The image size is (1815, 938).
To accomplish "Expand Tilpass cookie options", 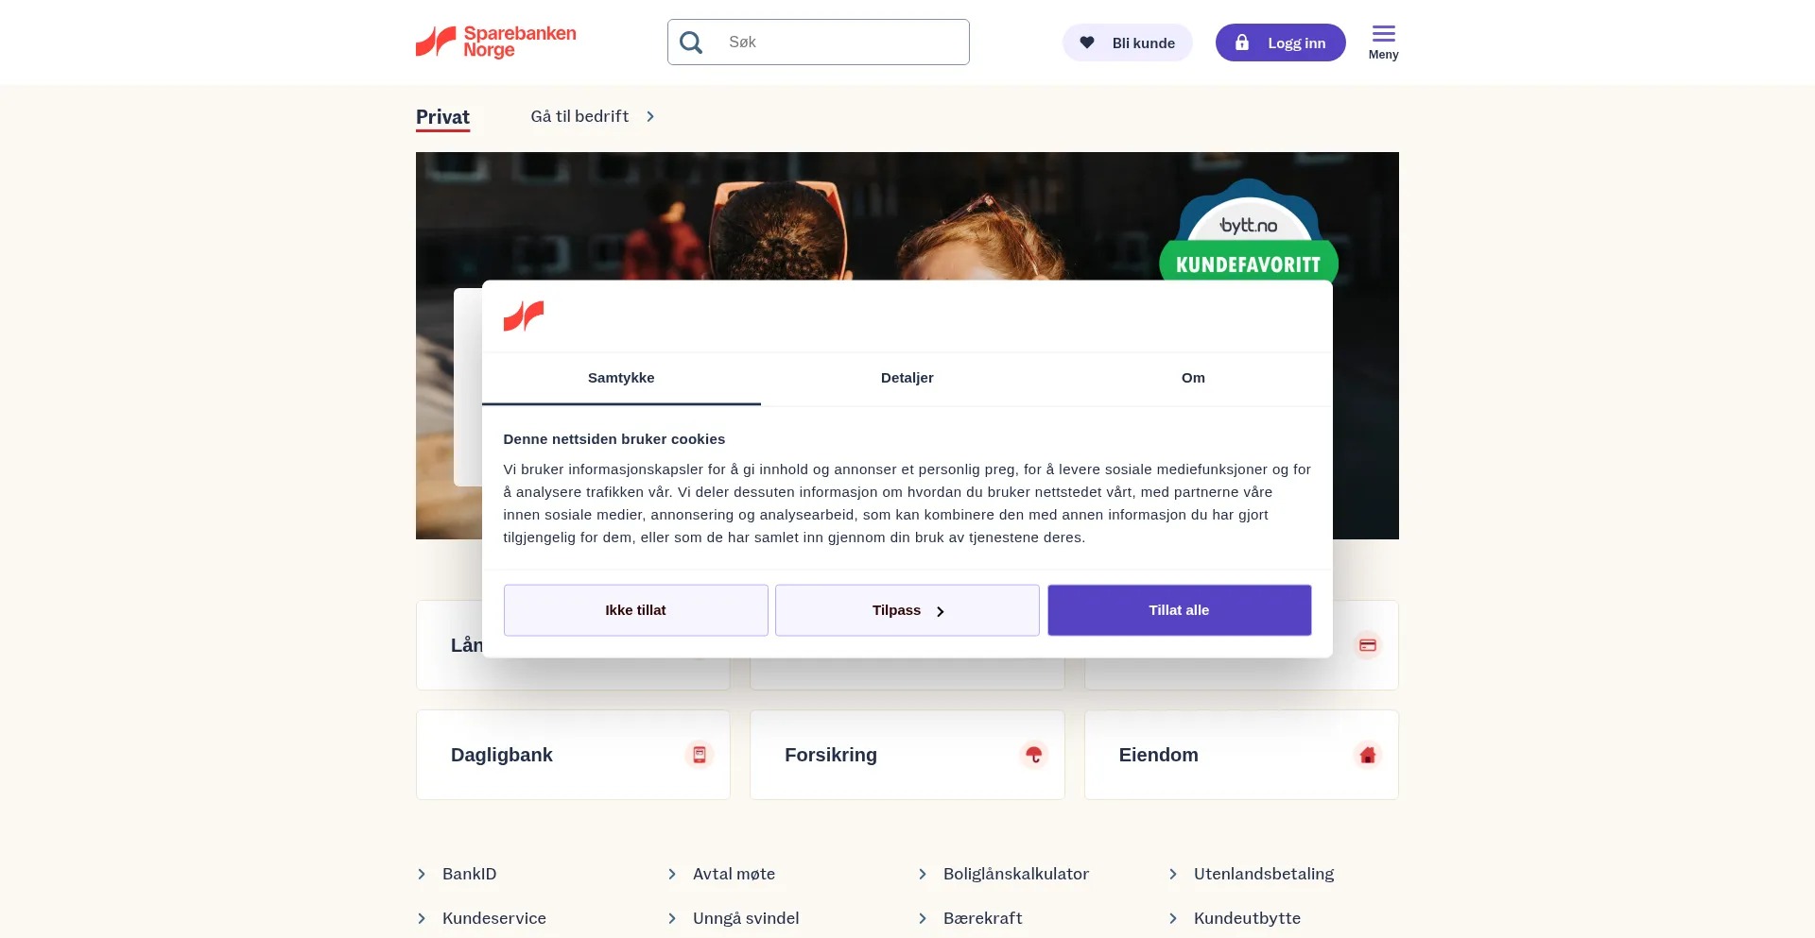I will tap(907, 610).
